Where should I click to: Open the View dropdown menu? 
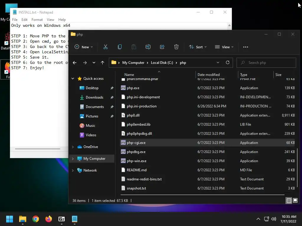(x=224, y=47)
